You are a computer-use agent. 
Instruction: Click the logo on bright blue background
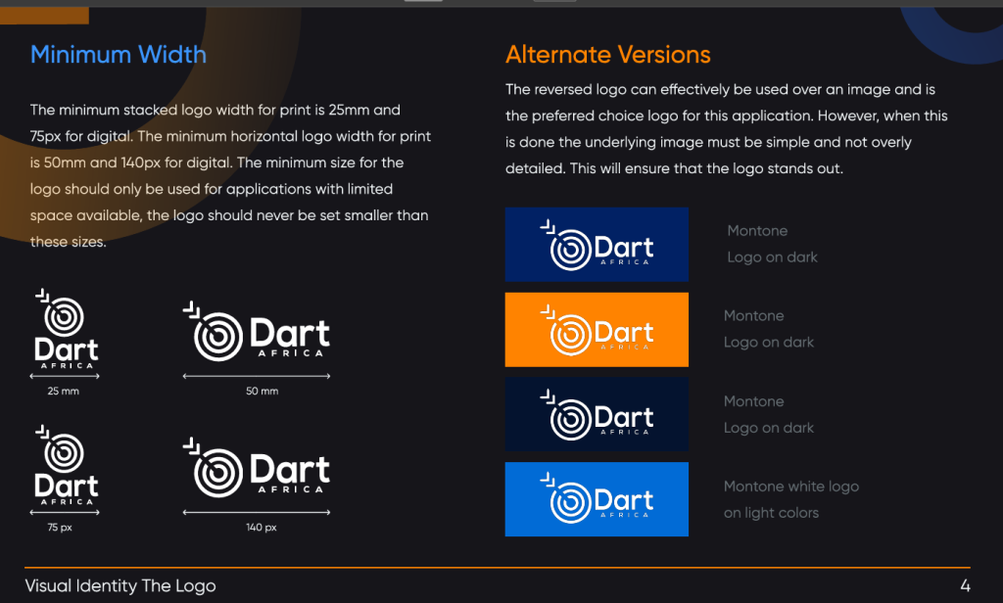597,499
